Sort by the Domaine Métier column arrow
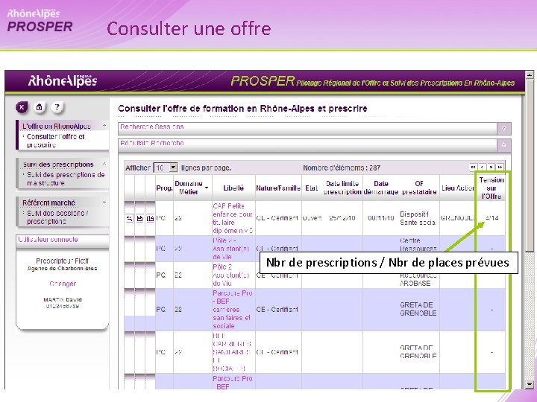 click(207, 188)
